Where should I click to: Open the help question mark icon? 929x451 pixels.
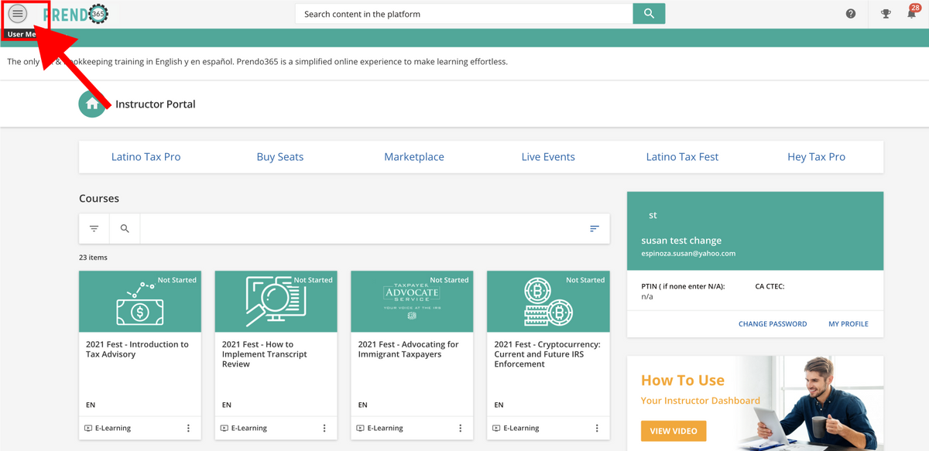(x=851, y=14)
